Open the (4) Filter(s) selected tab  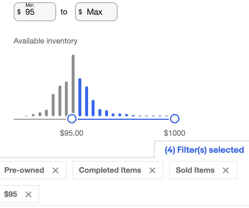(x=204, y=150)
